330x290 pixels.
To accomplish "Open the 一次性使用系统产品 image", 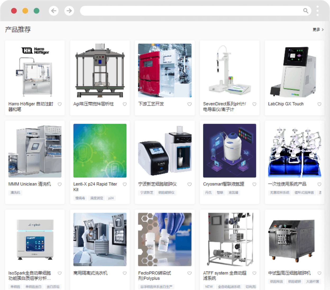I will coord(295,151).
